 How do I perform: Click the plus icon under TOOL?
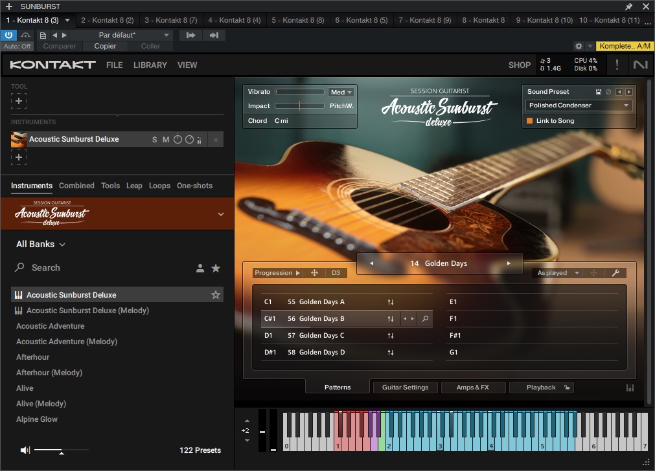click(x=19, y=101)
